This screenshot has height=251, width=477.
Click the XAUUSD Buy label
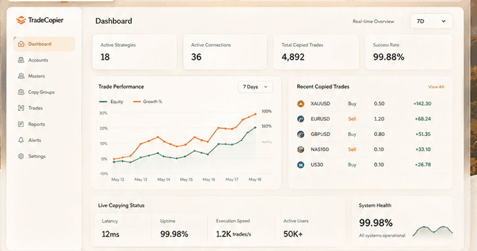(x=352, y=104)
